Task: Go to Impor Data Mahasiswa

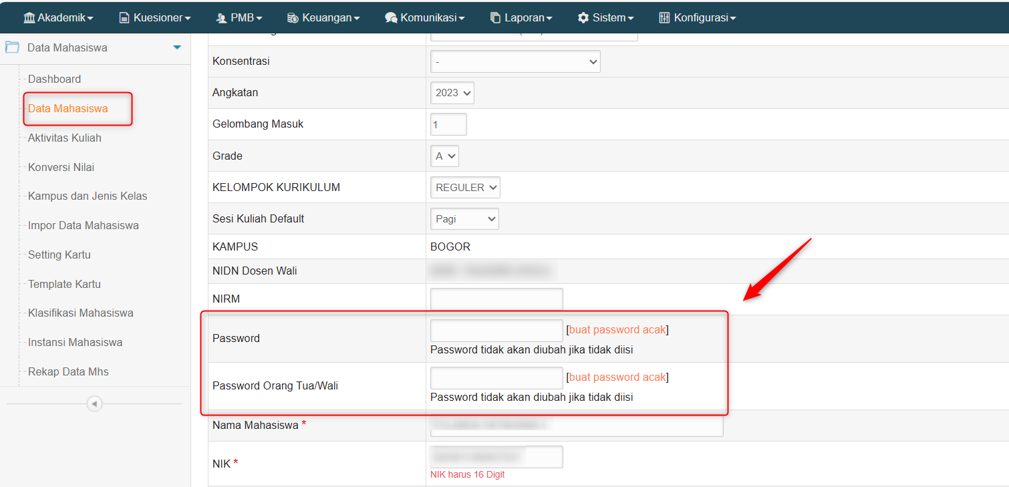Action: 84,225
